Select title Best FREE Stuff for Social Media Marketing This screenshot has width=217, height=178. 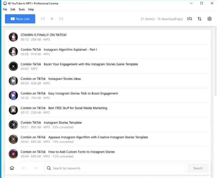[x=78, y=108]
